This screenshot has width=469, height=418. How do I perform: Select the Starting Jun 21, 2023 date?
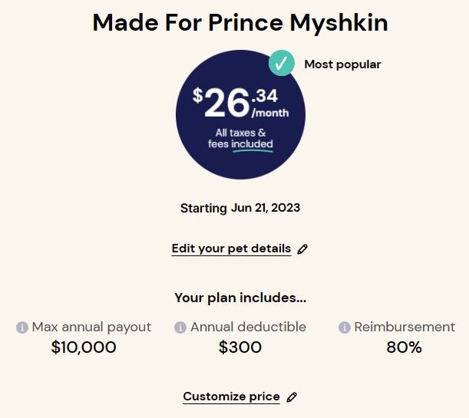click(240, 208)
